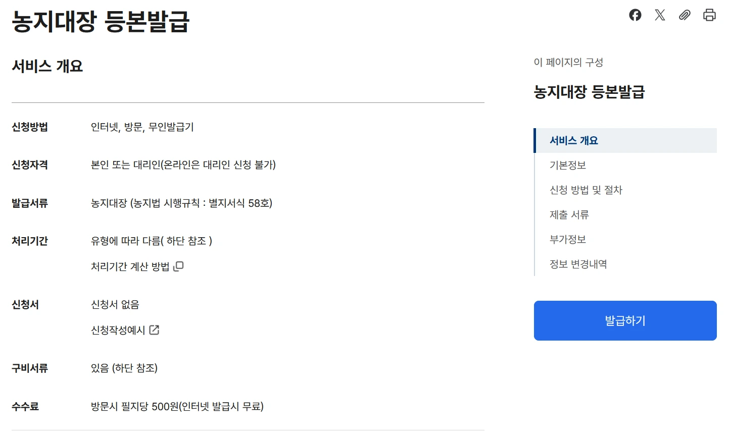Click the large 농지대장 등본발급 page title
Screen dimensions: 730x442
[101, 22]
